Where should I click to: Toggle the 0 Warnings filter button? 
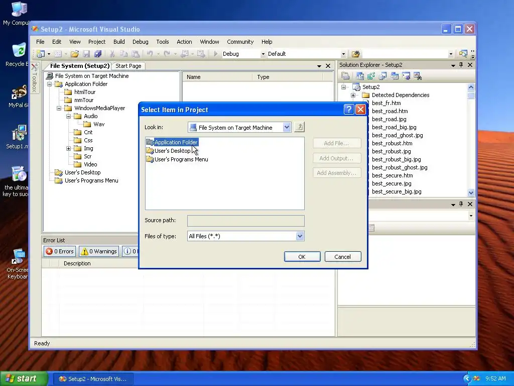coord(99,251)
